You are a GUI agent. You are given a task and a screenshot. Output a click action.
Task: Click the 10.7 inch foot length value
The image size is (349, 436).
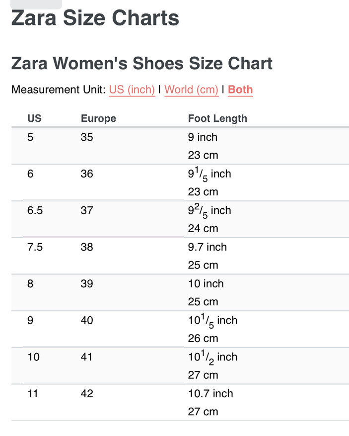click(x=210, y=394)
